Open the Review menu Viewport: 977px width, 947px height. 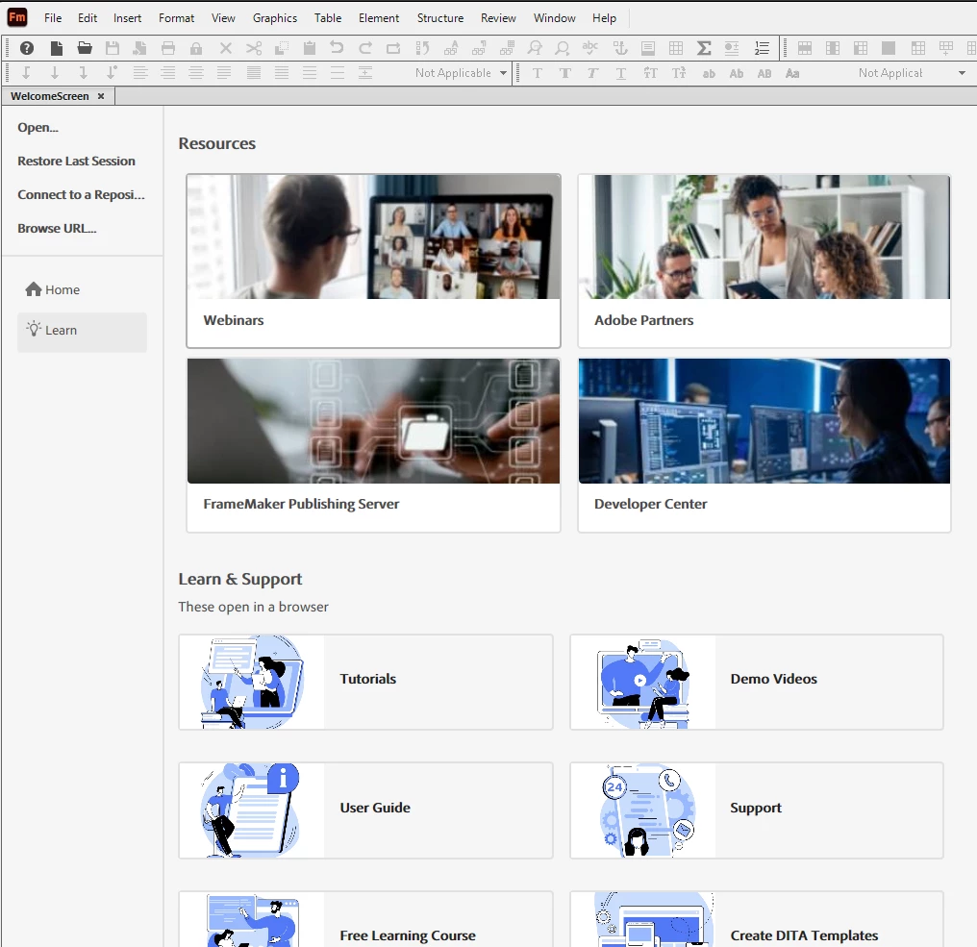pos(498,18)
